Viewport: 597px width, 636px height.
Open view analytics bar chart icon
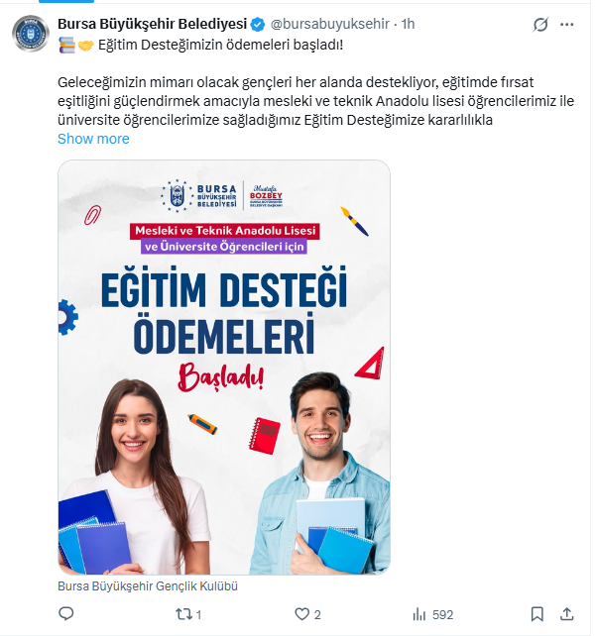click(419, 614)
